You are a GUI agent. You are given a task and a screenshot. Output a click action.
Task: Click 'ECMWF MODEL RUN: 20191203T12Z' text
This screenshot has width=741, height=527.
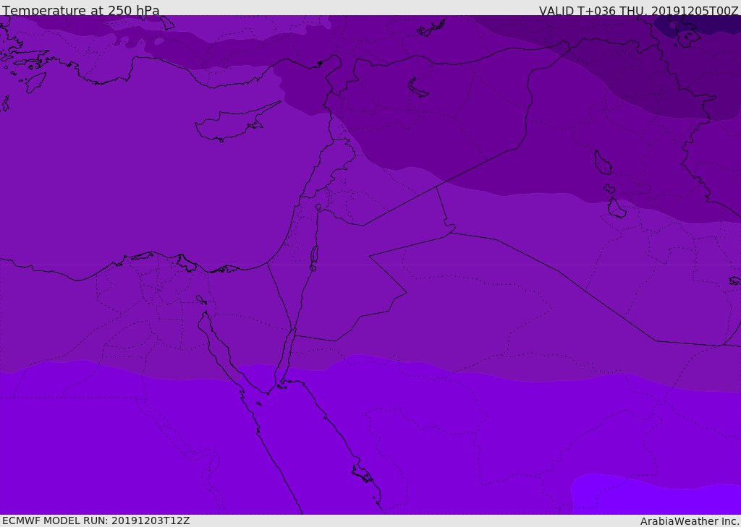pos(96,521)
